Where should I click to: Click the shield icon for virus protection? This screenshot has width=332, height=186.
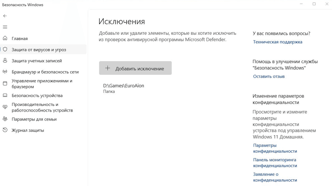coord(5,50)
